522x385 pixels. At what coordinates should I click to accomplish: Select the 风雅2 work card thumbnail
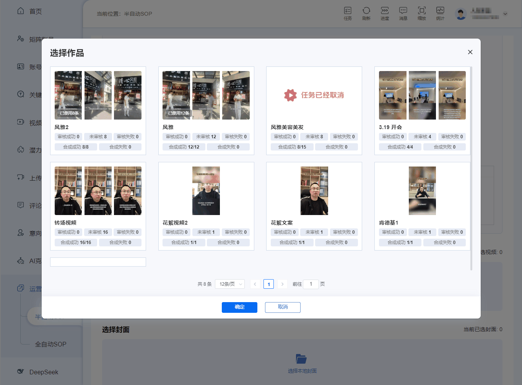[98, 95]
